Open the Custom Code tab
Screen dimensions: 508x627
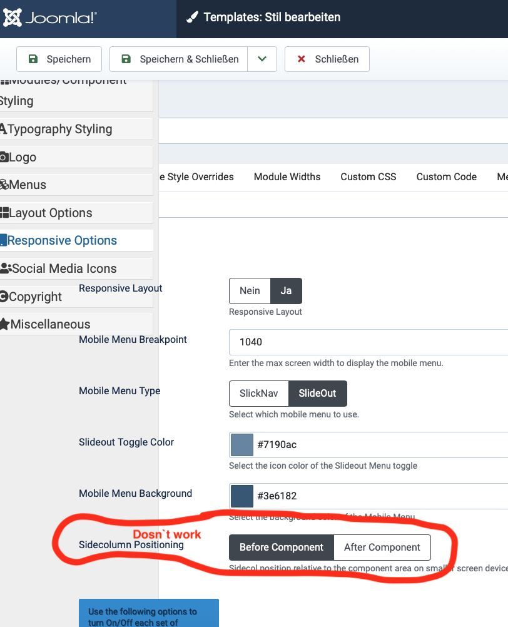pyautogui.click(x=446, y=177)
